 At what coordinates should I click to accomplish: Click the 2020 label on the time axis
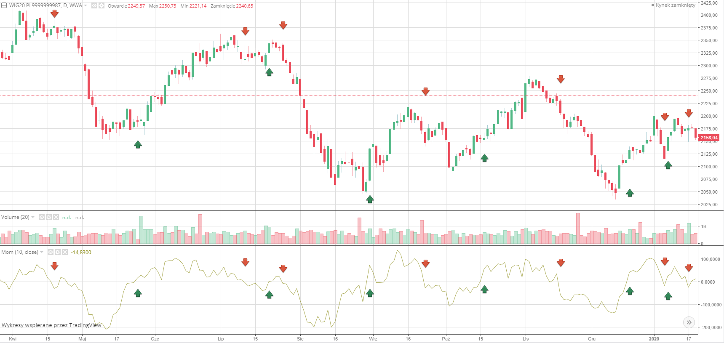click(x=654, y=339)
